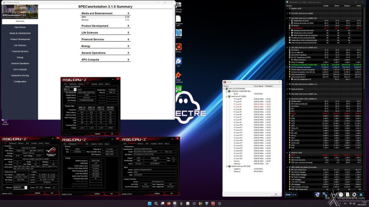The height and width of the screenshot is (207, 369).
Task: Click OK in CPU-Z Memory window
Action: point(112,194)
